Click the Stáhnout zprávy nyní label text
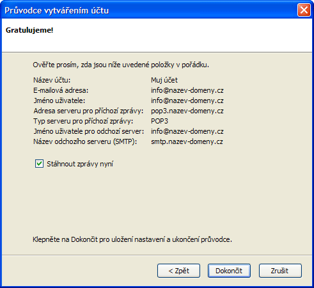 pyautogui.click(x=80, y=164)
